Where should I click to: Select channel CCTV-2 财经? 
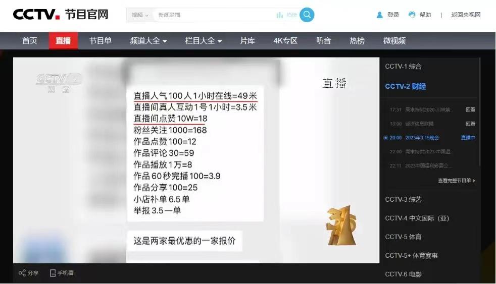(x=405, y=86)
